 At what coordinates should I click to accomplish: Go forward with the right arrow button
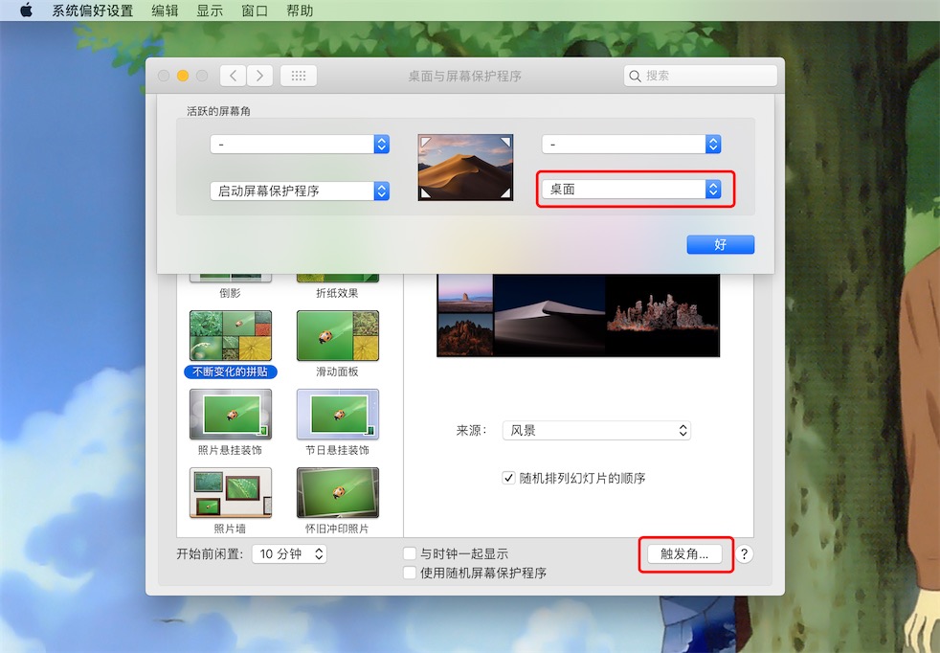coord(259,76)
